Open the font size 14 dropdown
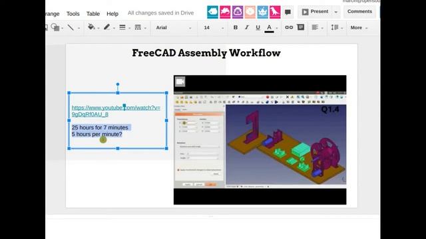This screenshot has height=239, width=426. tap(214, 28)
